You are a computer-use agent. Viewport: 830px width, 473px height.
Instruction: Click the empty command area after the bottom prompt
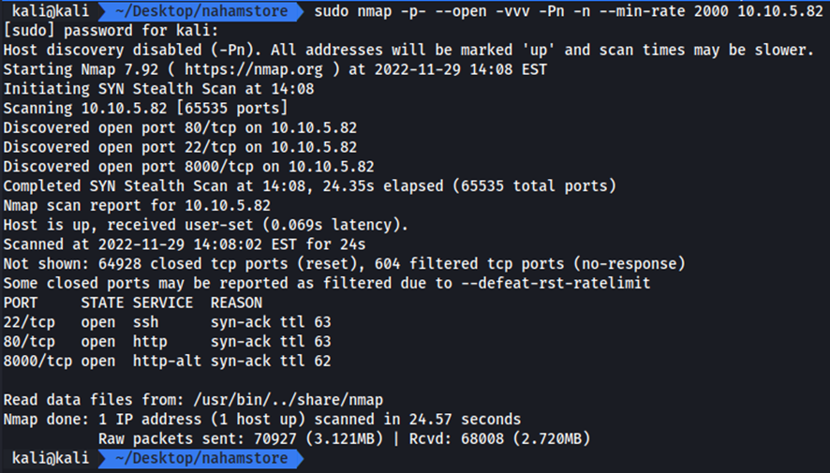tap(562, 458)
